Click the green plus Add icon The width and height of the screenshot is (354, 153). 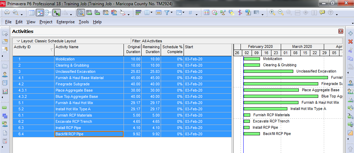[350, 33]
